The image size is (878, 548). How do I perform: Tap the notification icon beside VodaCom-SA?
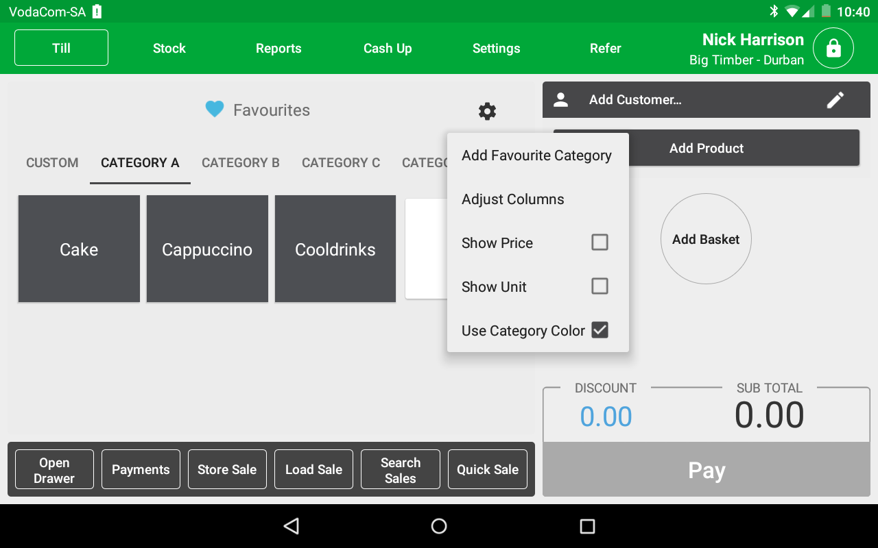pos(97,11)
